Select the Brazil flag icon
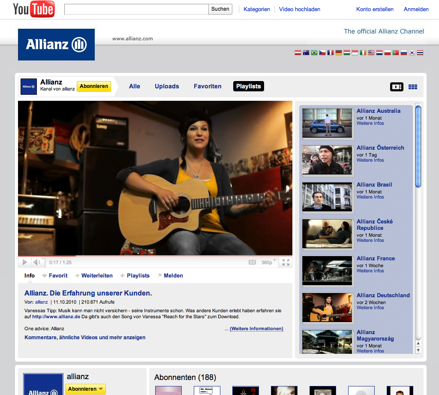Image resolution: width=439 pixels, height=395 pixels. tap(314, 53)
